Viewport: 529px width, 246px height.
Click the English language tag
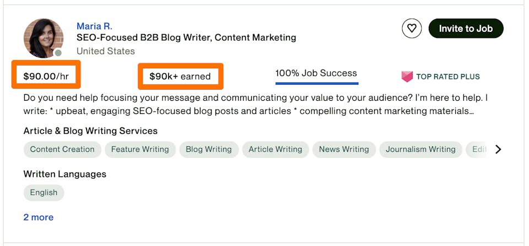click(x=44, y=193)
